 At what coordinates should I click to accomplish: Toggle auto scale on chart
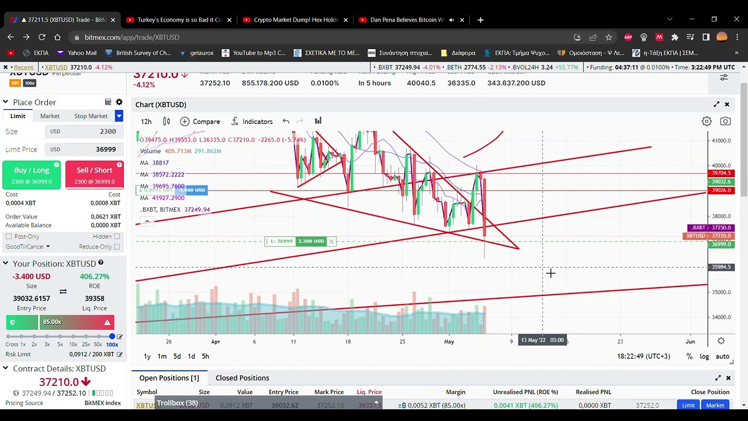point(722,357)
